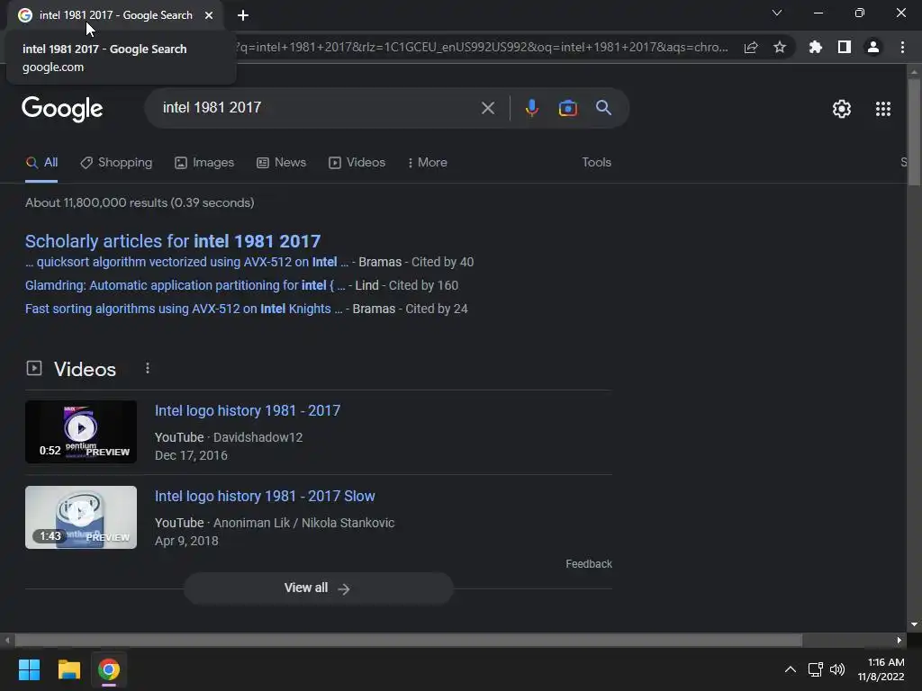922x691 pixels.
Task: Switch to Videos results tab
Action: pos(357,163)
